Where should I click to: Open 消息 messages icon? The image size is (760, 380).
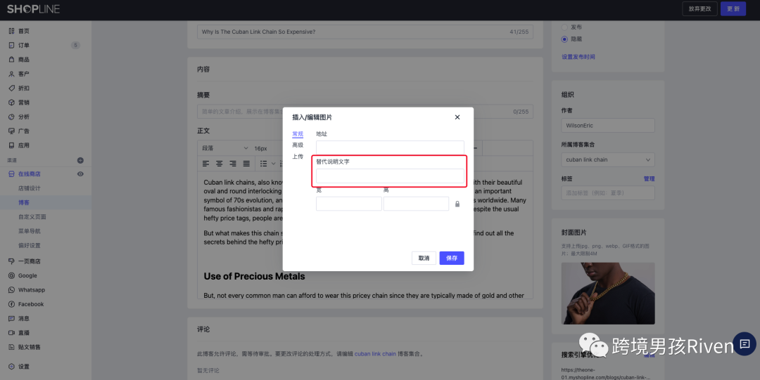(x=11, y=318)
